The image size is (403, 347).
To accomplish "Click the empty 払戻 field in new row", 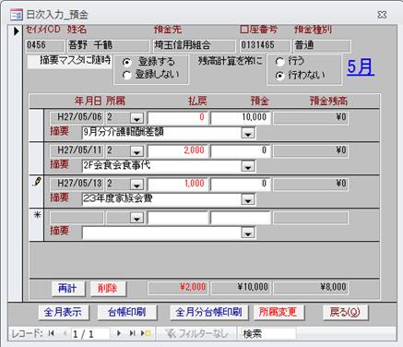I will click(x=177, y=218).
